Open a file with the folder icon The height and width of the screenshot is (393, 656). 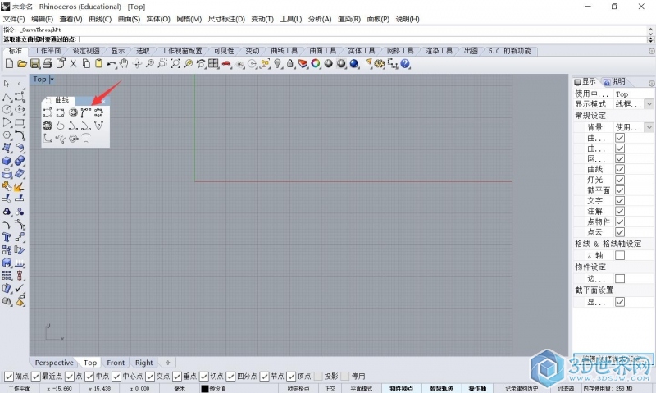(x=22, y=64)
